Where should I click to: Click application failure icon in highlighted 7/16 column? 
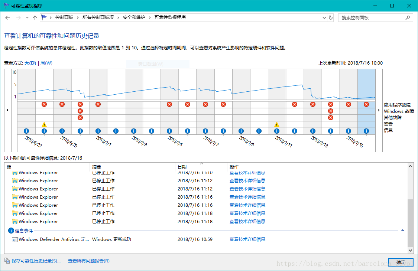[366, 104]
